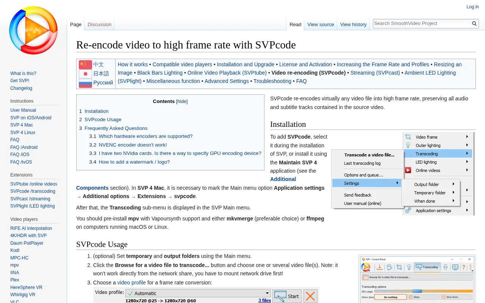The image size is (485, 303).
Task: Click the Log in link
Action: (x=472, y=7)
